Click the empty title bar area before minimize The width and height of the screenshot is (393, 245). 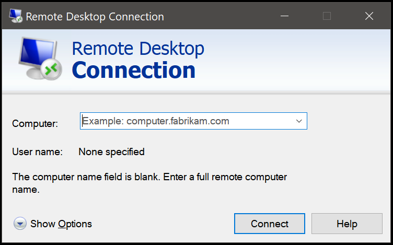219,16
